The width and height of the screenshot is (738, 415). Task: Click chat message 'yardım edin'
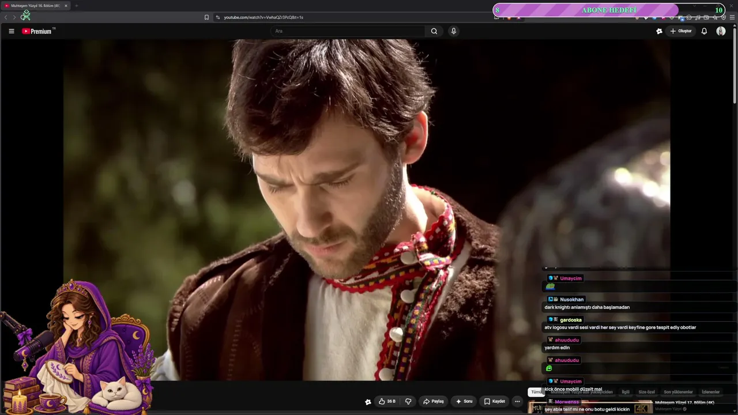click(557, 348)
